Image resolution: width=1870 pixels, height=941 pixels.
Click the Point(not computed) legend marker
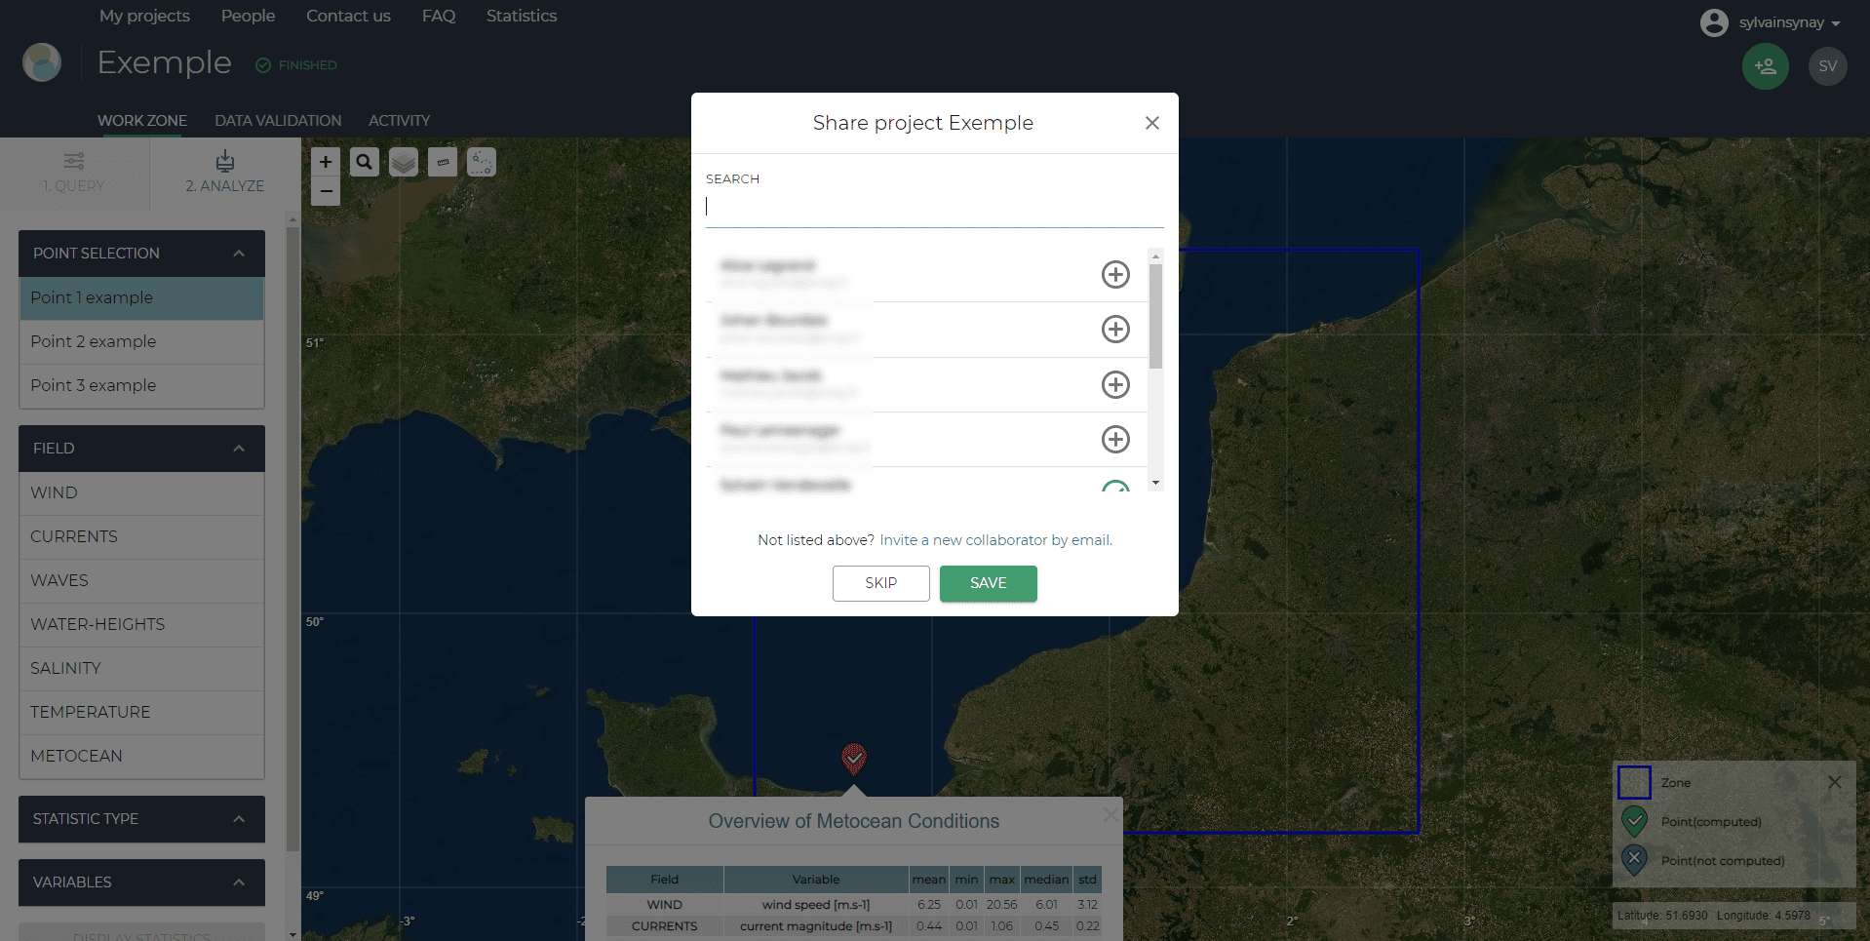point(1634,860)
